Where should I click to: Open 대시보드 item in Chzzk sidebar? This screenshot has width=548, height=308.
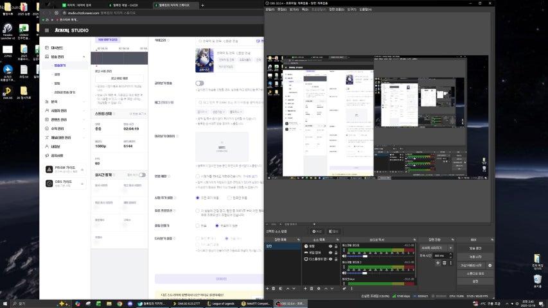tap(57, 48)
